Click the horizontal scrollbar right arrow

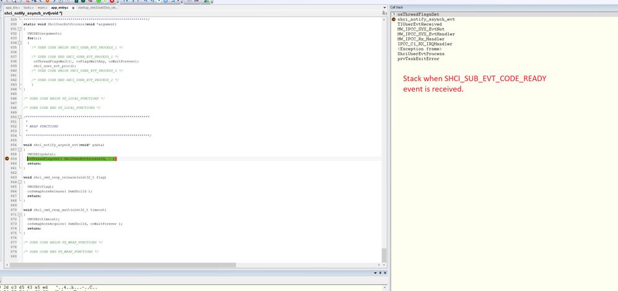pos(379,265)
